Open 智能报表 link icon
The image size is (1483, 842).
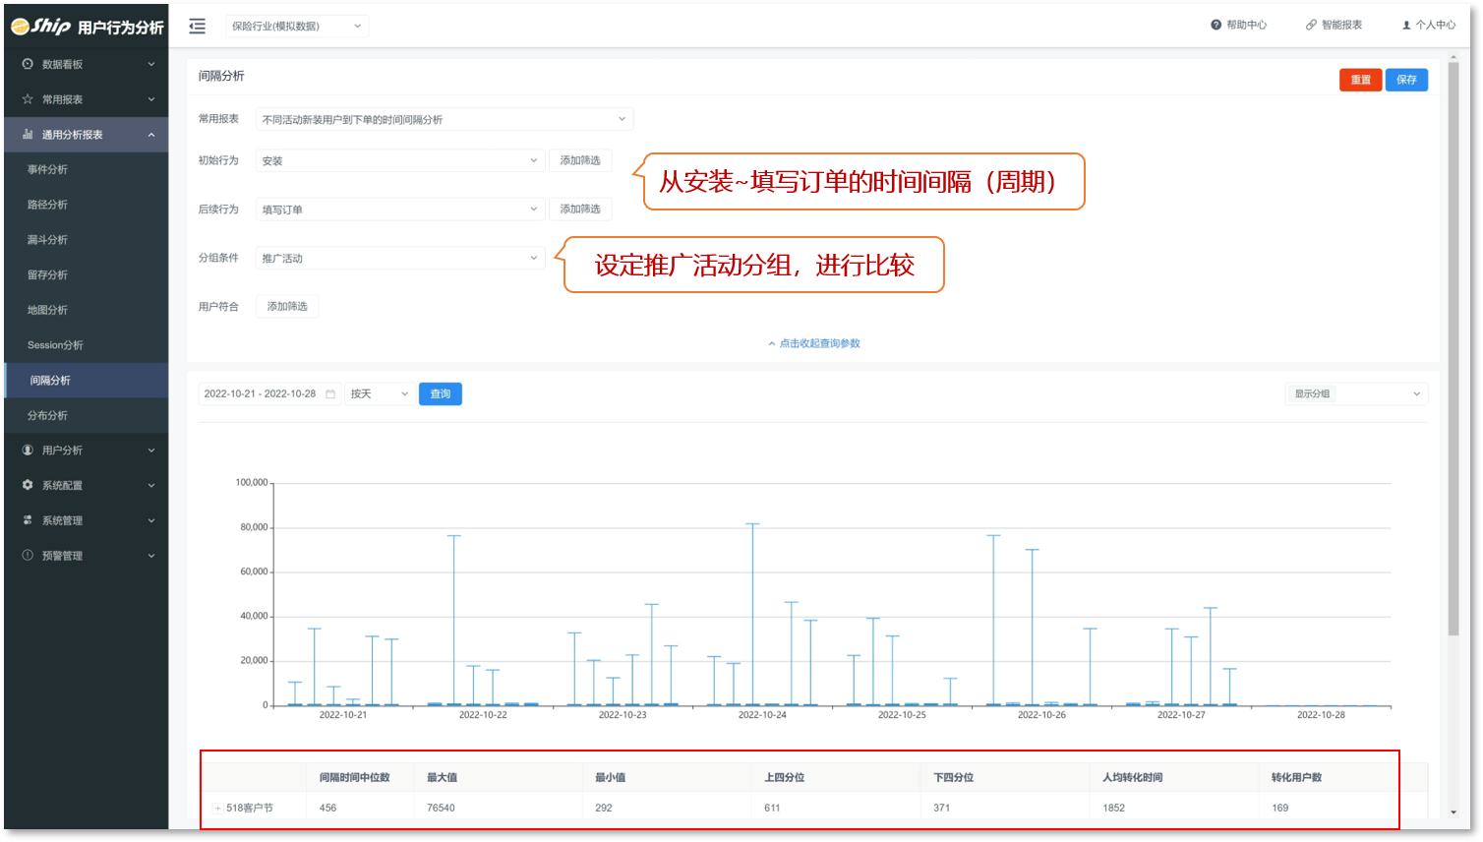[x=1311, y=25]
